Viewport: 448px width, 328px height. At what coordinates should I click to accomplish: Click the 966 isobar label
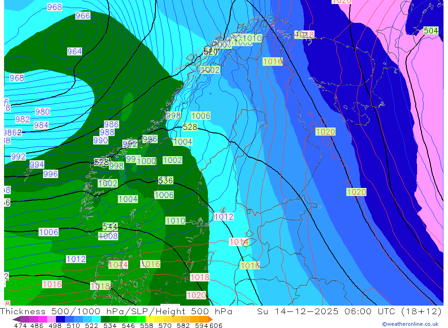point(83,15)
